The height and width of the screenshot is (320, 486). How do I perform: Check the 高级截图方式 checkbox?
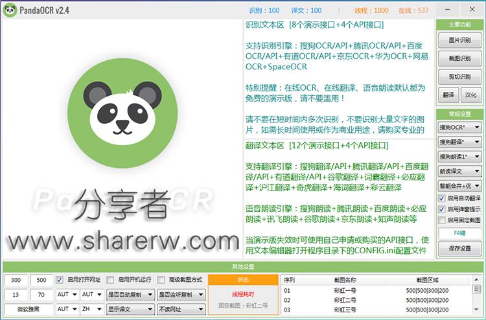pyautogui.click(x=161, y=280)
